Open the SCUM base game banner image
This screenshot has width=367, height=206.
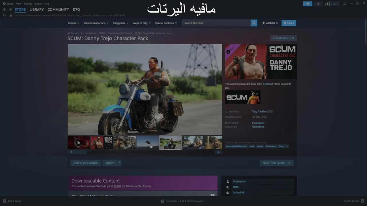pyautogui.click(x=243, y=97)
